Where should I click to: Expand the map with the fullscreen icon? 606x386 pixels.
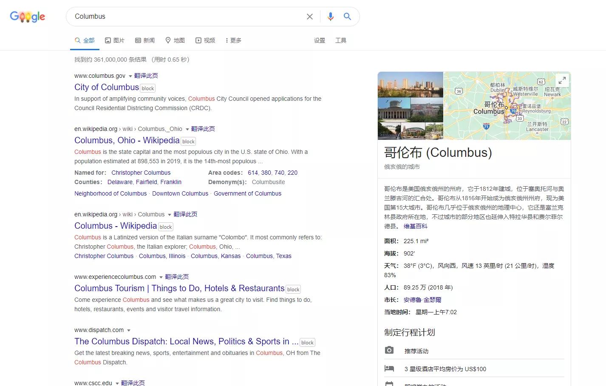[562, 80]
